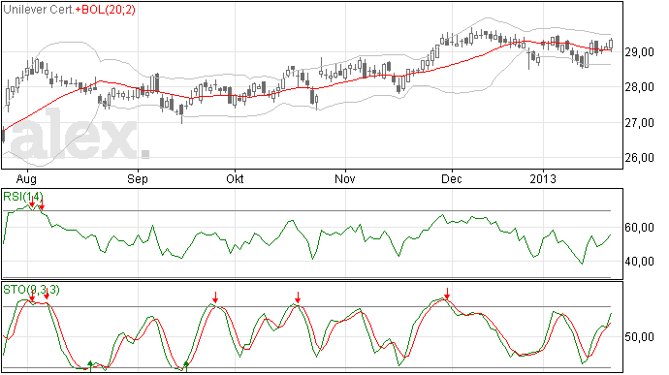This screenshot has width=669, height=375.
Task: Click the Sep month label
Action: point(138,178)
